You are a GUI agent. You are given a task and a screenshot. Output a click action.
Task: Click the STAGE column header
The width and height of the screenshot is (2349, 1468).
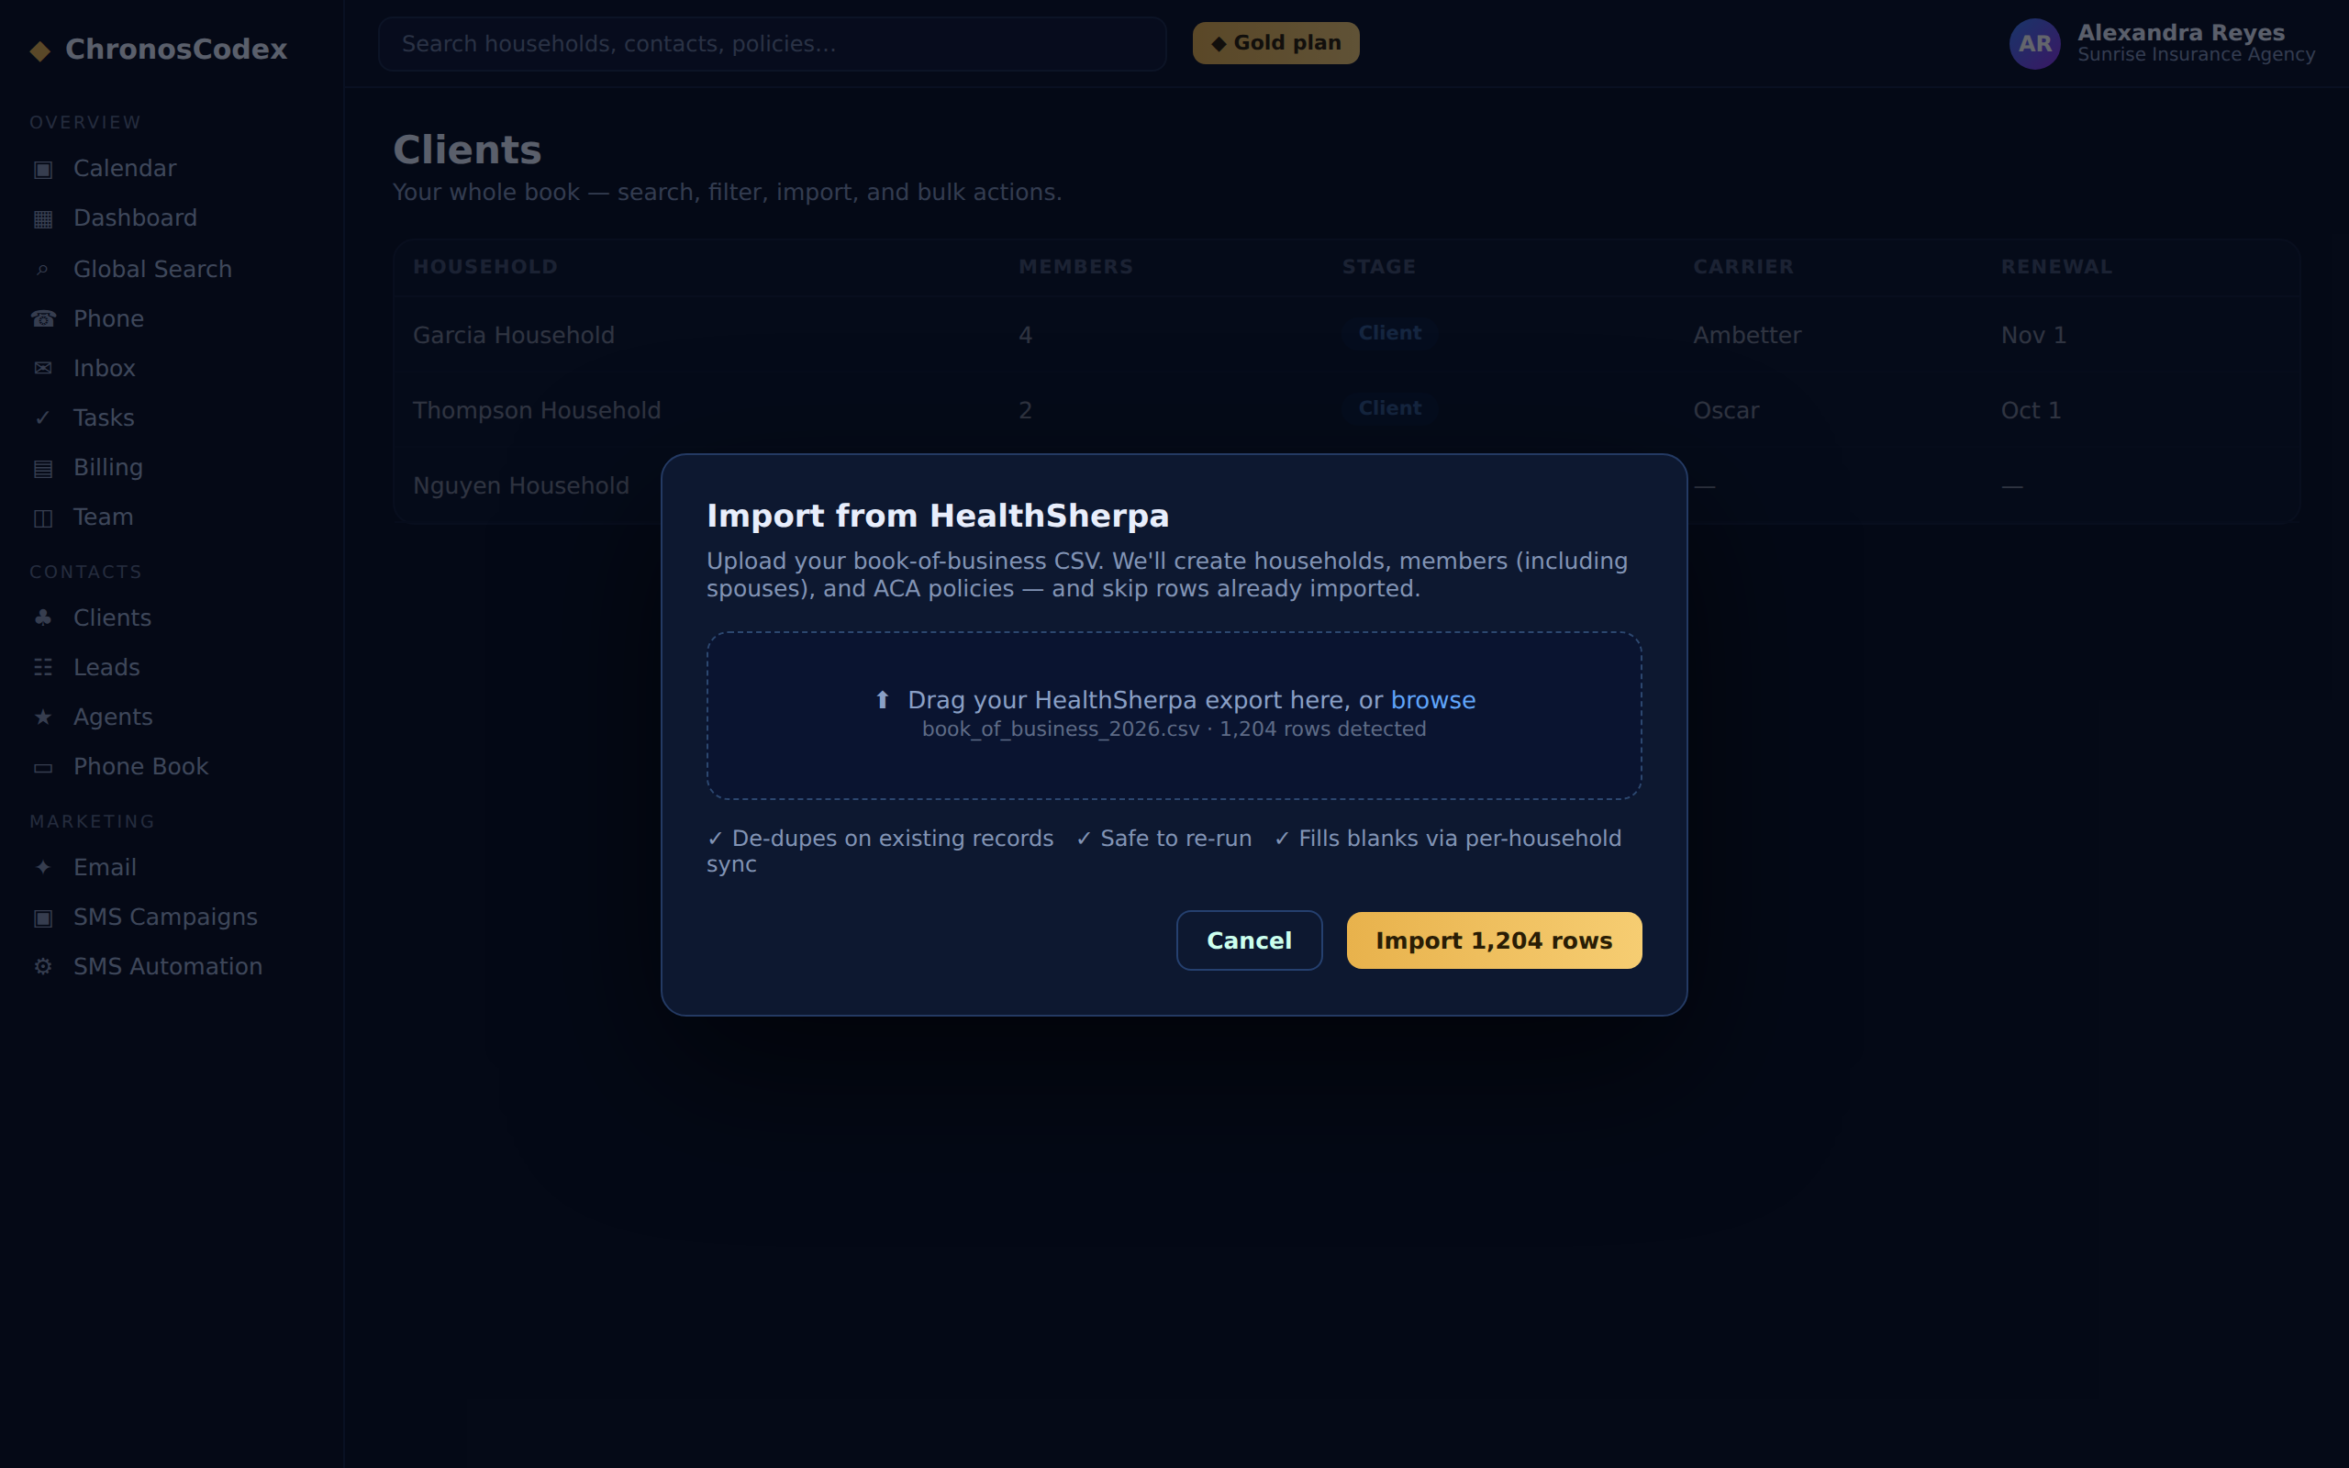click(1378, 266)
